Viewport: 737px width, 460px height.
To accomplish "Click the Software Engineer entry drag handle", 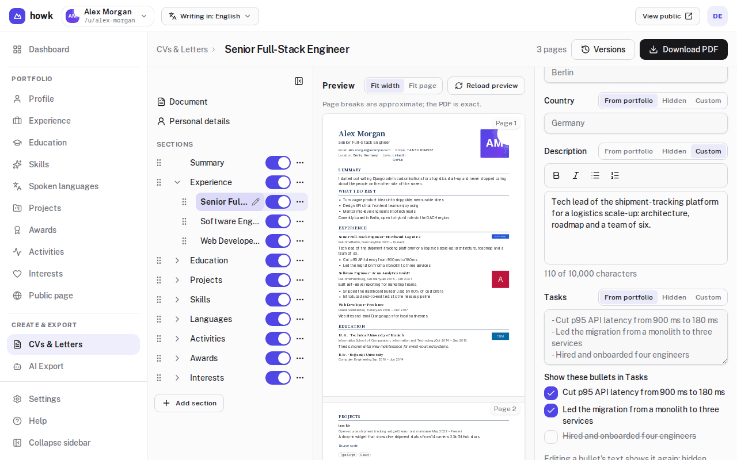I will point(184,221).
